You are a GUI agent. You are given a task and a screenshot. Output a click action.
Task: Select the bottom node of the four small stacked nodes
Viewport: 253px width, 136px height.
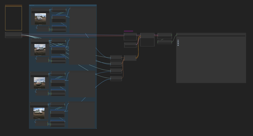[x=116, y=78]
